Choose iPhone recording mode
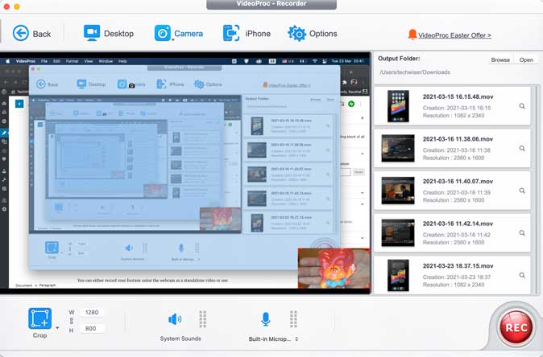543x357 pixels. pyautogui.click(x=247, y=34)
